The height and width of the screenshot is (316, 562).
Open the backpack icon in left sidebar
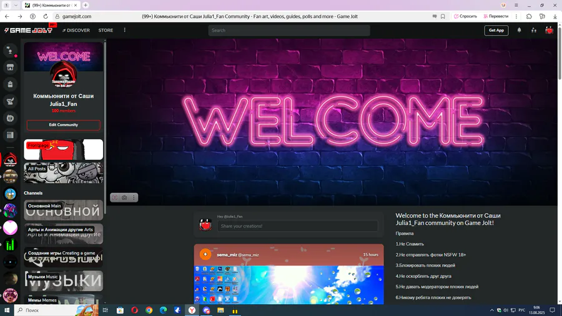(10, 84)
